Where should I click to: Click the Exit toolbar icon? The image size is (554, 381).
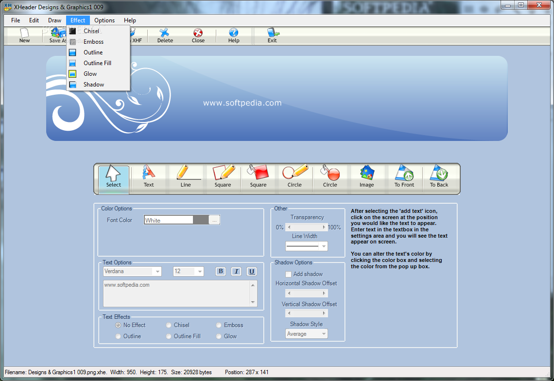273,35
